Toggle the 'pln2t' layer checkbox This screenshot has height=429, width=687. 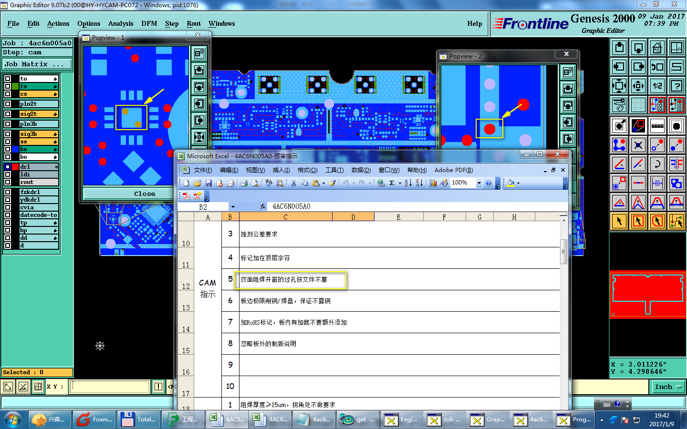tap(8, 103)
